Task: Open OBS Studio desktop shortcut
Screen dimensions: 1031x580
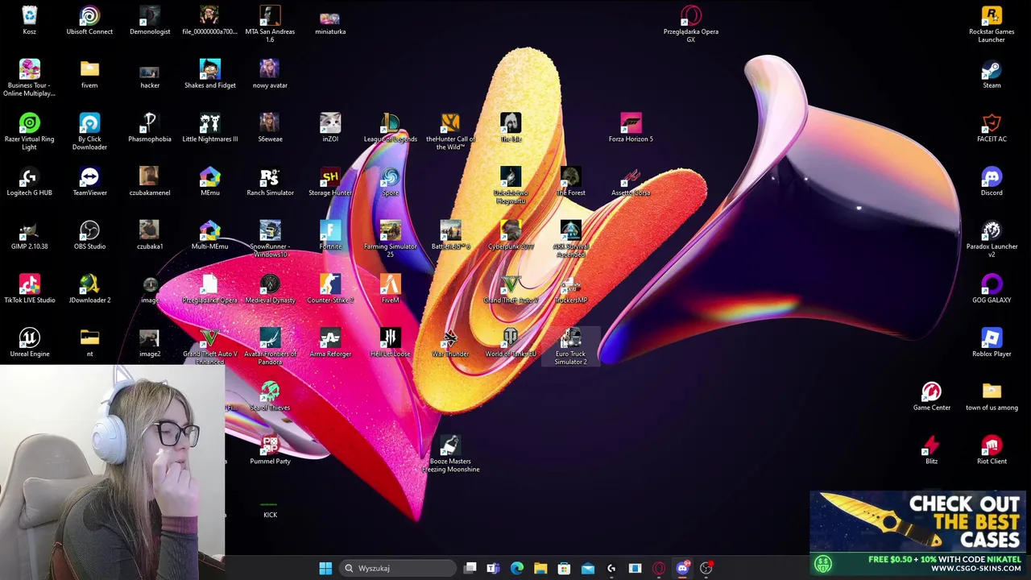Action: 89,236
